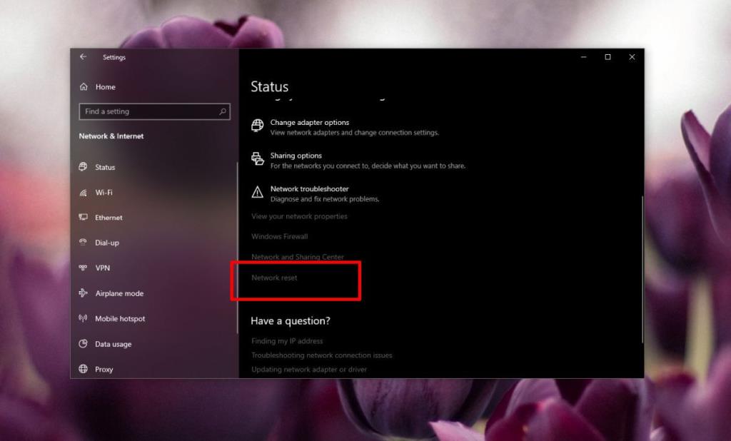
Task: Open VPN settings via its sidebar icon
Action: pyautogui.click(x=85, y=268)
